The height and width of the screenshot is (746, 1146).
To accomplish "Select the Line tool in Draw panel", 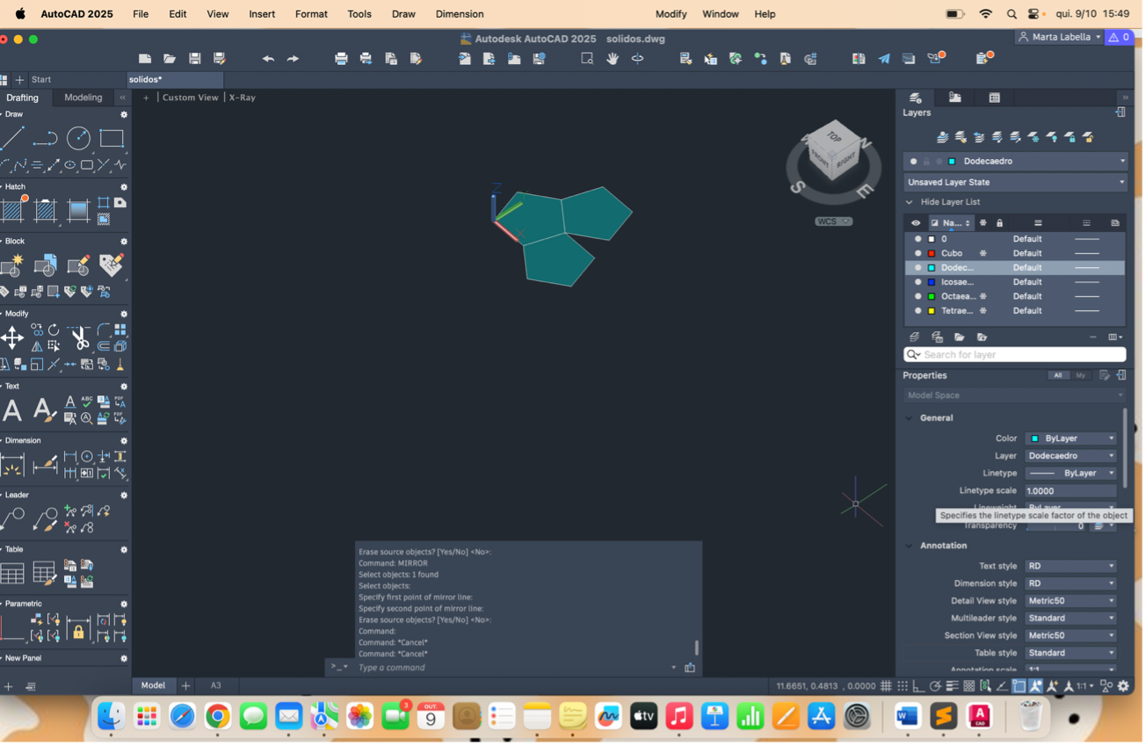I will click(x=12, y=139).
